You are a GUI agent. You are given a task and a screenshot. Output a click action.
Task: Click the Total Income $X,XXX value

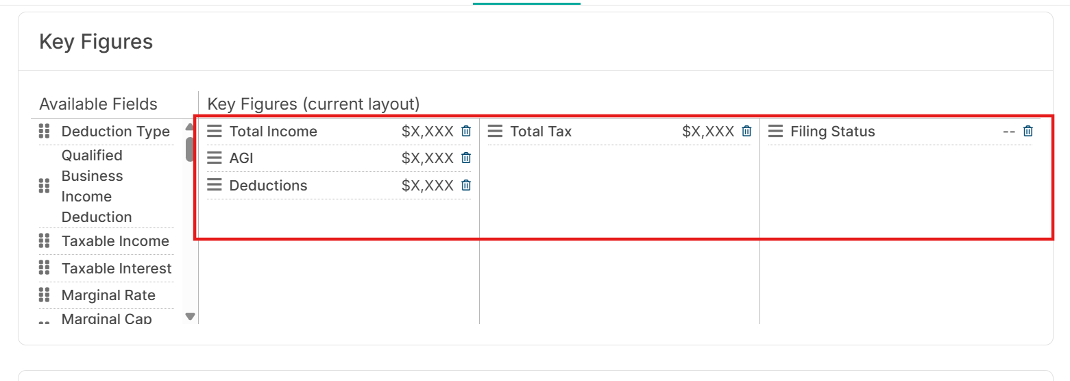point(428,132)
